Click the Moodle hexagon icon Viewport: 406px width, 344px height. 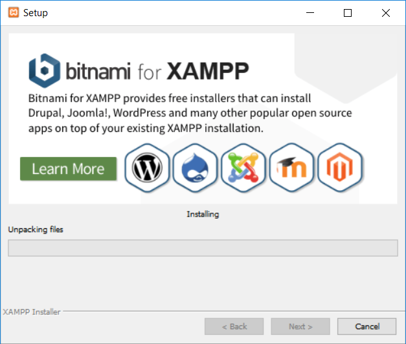point(292,169)
